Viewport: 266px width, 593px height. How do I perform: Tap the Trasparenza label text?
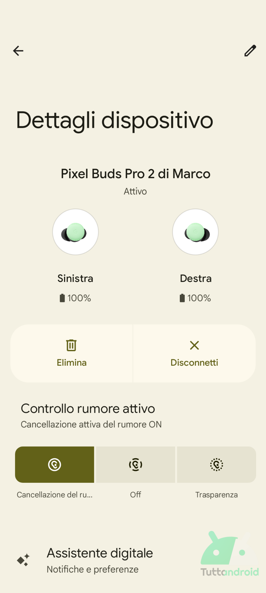point(216,495)
